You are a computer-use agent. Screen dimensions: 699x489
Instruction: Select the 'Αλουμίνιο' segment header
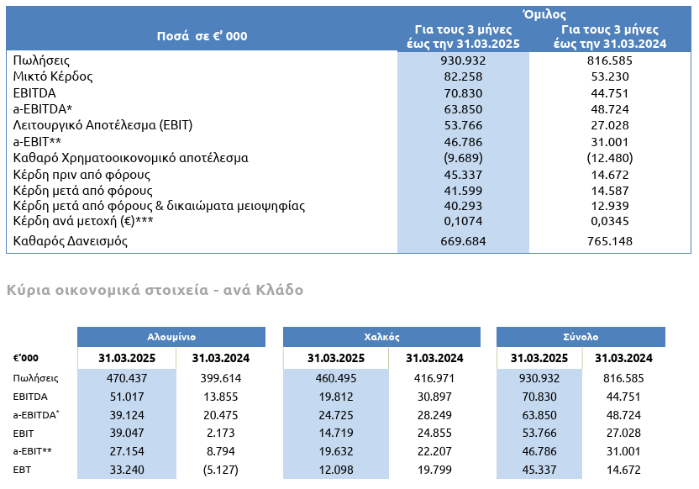pyautogui.click(x=171, y=336)
